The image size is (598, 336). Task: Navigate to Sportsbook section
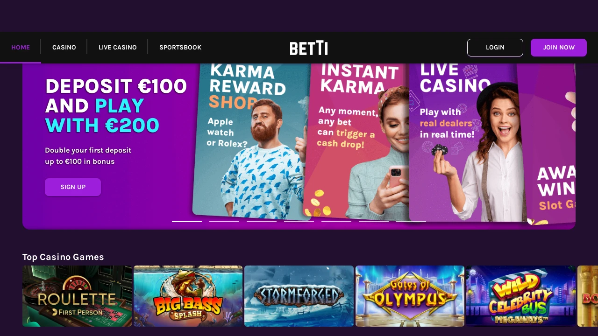coord(180,48)
